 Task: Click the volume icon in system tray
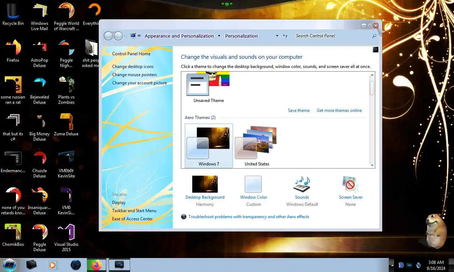(x=418, y=265)
